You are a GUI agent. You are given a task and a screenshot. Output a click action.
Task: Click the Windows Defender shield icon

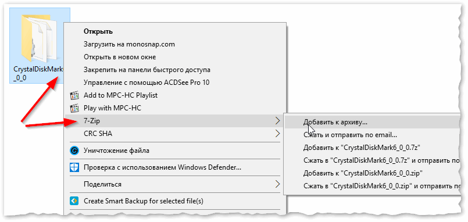(74, 167)
